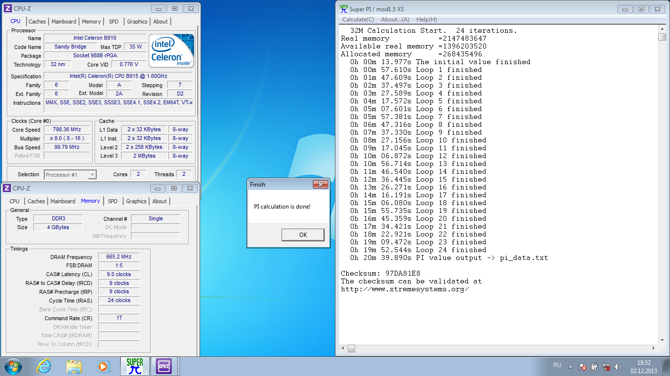The height and width of the screenshot is (376, 670).
Task: Click the Intel Celeron inside logo
Action: pos(172,50)
